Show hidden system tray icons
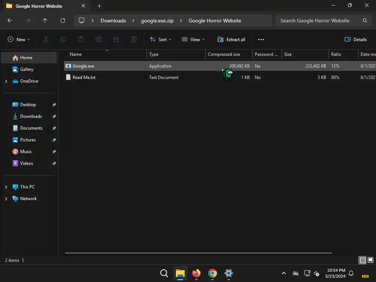This screenshot has width=376, height=282. click(284, 273)
